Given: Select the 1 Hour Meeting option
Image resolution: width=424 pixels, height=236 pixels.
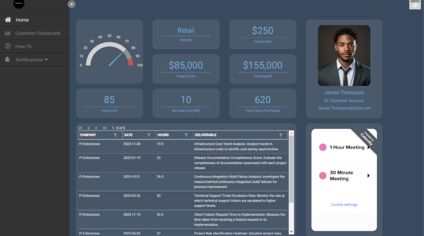Looking at the screenshot, I should pyautogui.click(x=347, y=147).
